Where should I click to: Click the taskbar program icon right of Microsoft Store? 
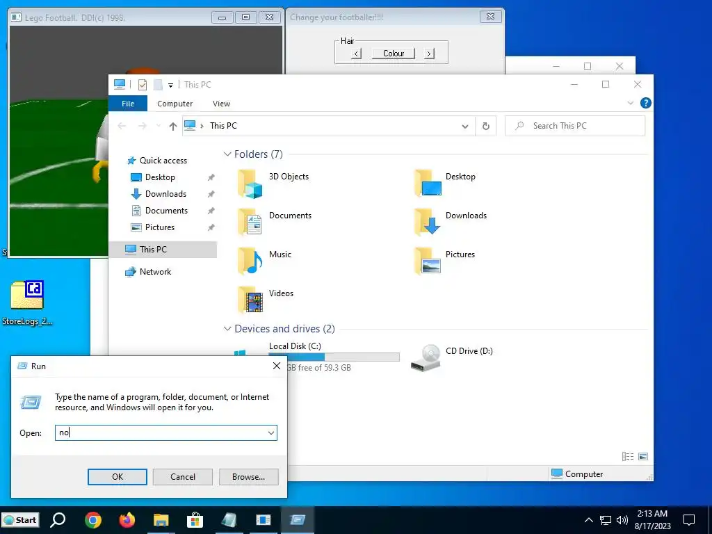click(229, 520)
